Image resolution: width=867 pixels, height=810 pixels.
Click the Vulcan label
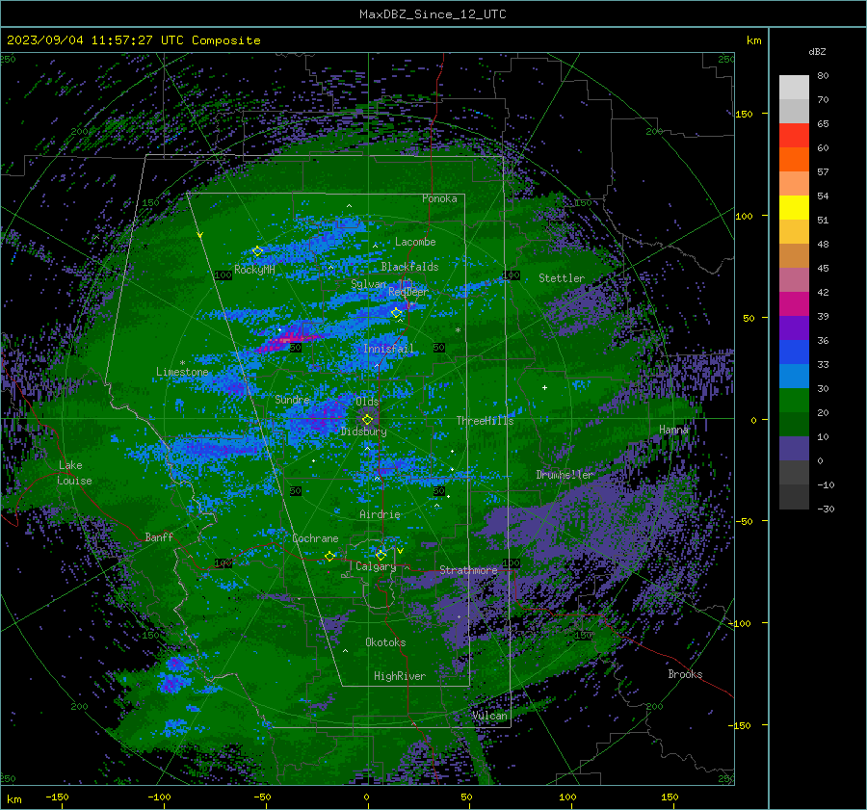489,716
